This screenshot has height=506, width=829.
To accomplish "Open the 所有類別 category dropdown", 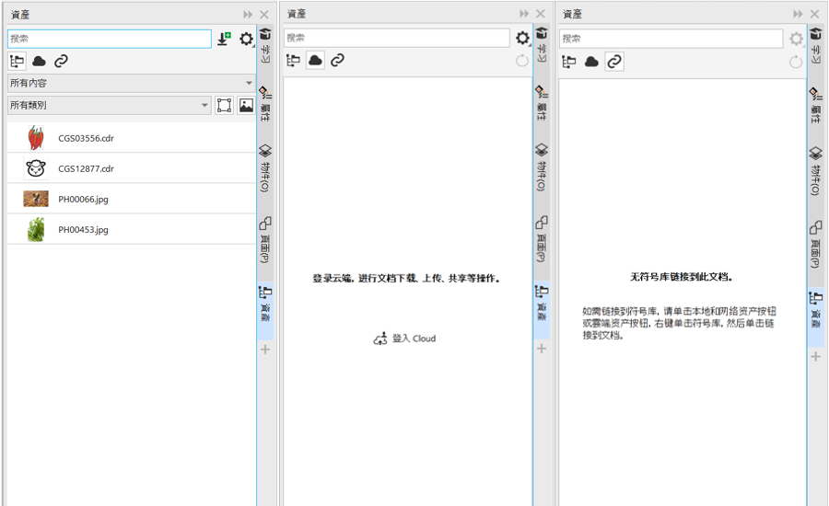I will coord(109,106).
